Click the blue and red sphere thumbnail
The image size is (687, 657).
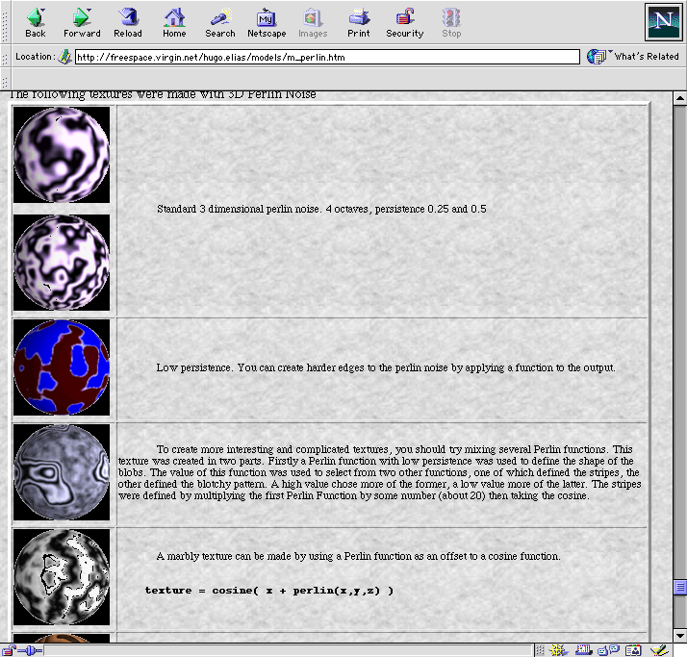(62, 368)
